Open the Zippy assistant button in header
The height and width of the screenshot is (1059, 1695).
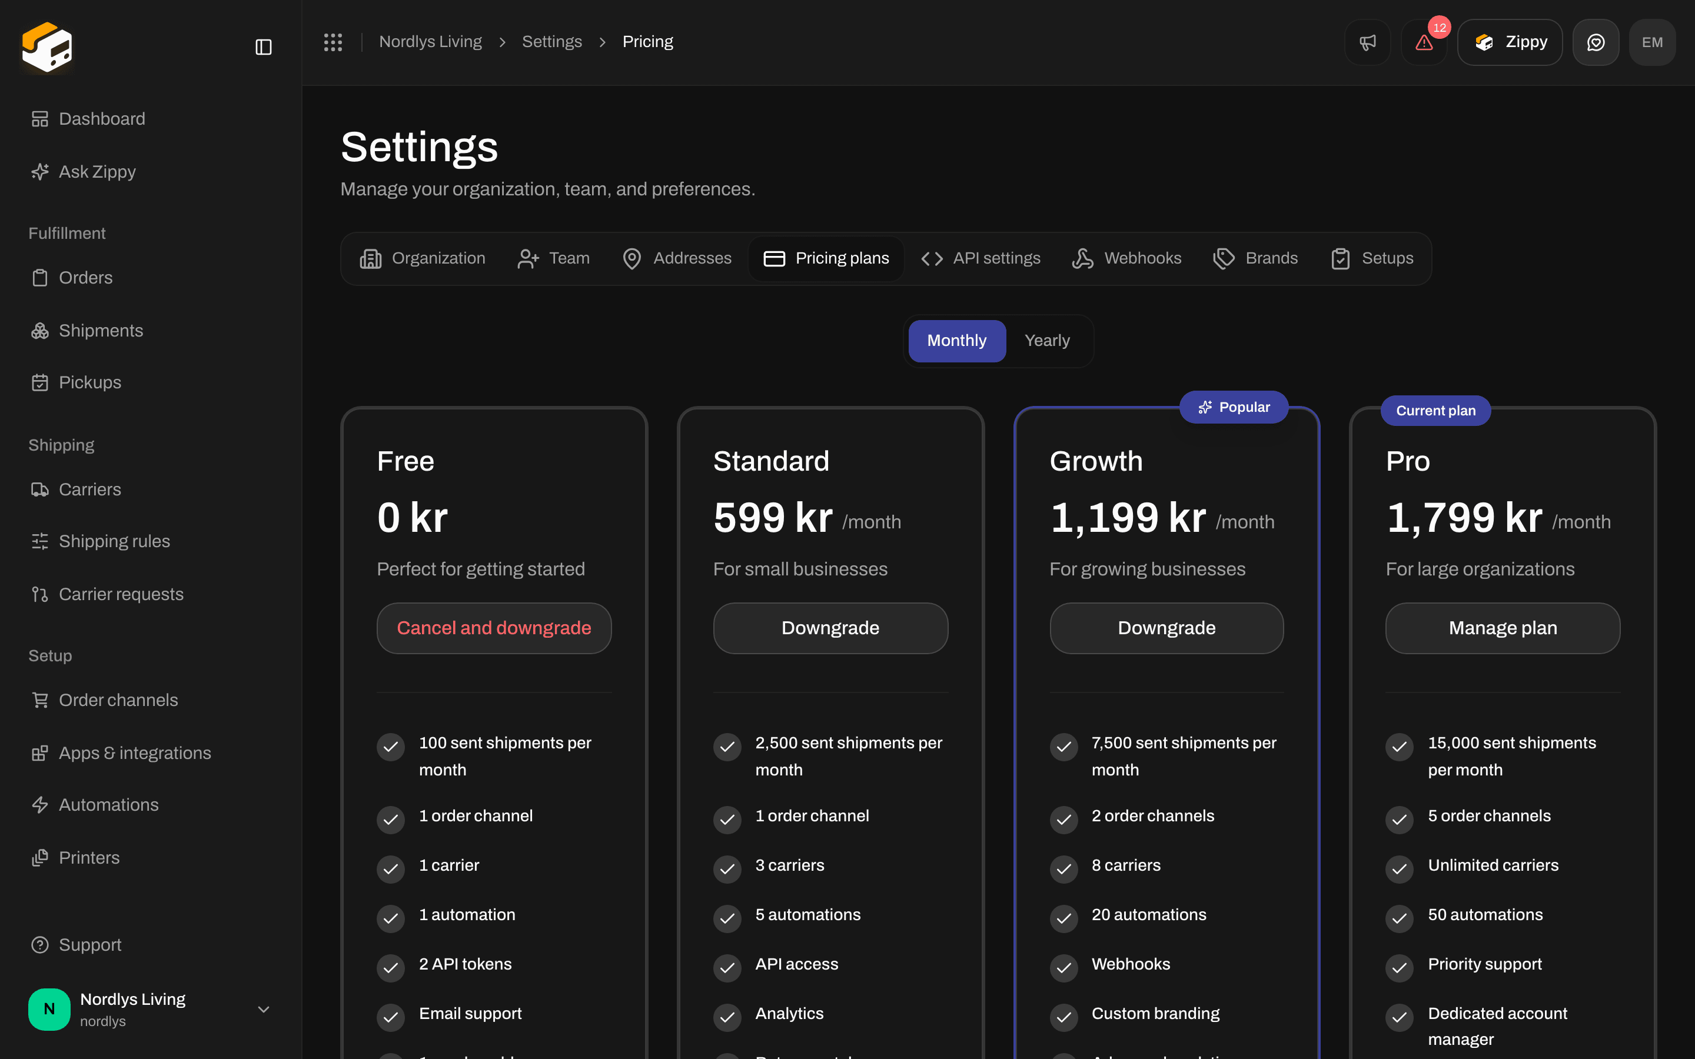click(1510, 42)
